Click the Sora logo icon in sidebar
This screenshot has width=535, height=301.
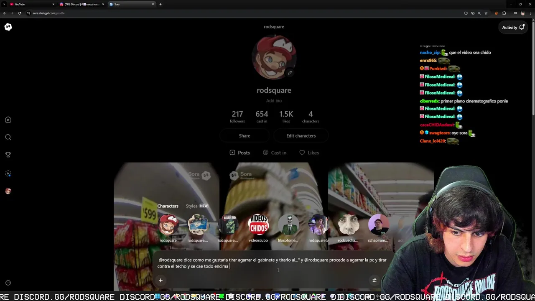tap(8, 27)
